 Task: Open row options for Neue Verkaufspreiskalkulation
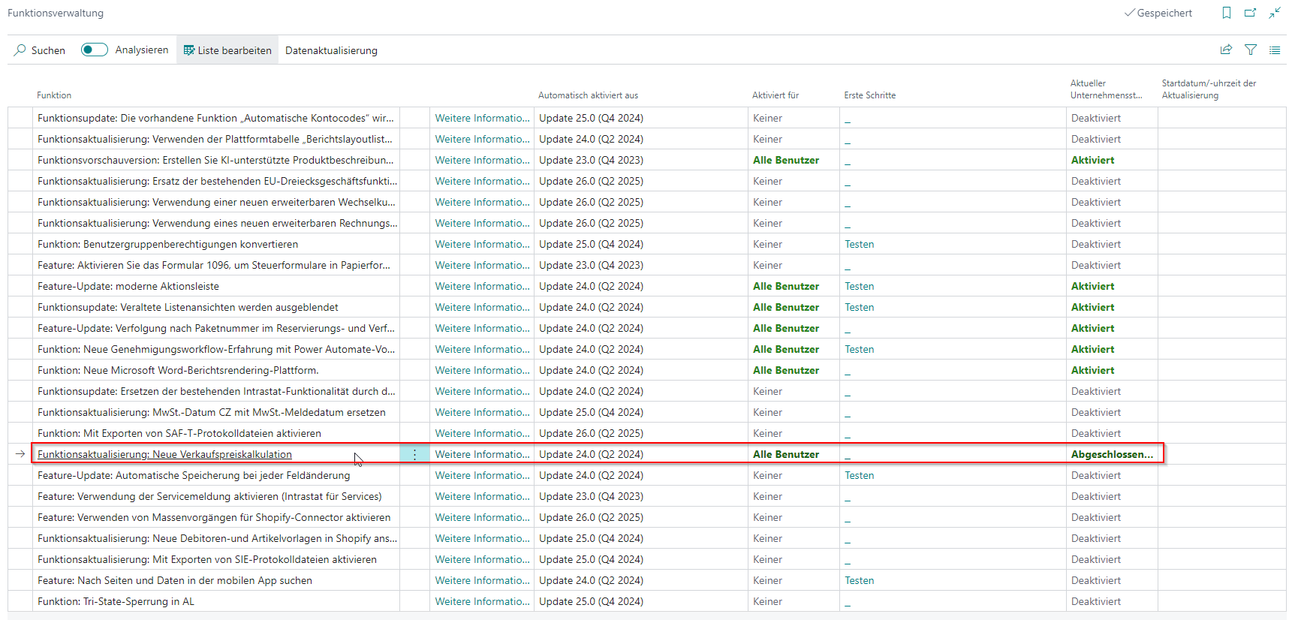pos(414,454)
